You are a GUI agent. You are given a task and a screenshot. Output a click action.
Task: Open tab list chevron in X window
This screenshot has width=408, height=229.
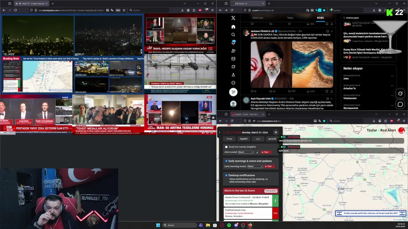click(376, 3)
